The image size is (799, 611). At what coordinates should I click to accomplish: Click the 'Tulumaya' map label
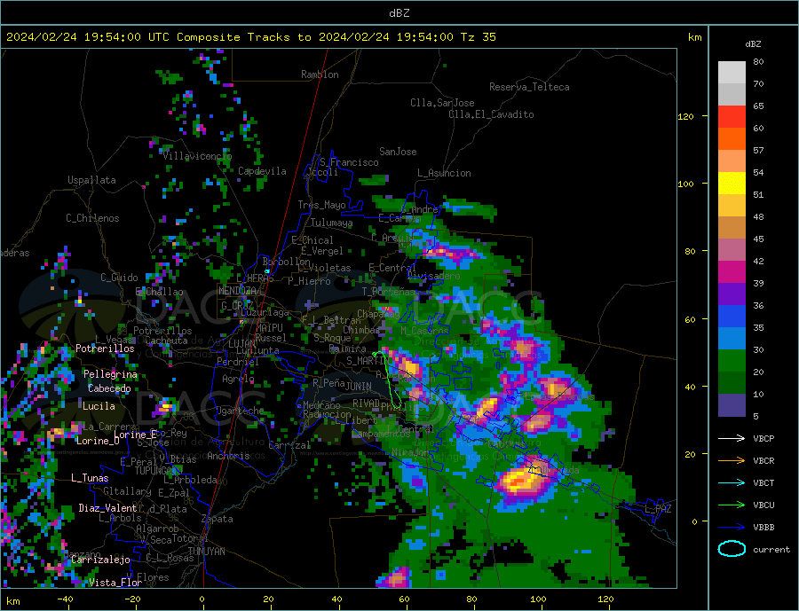331,223
